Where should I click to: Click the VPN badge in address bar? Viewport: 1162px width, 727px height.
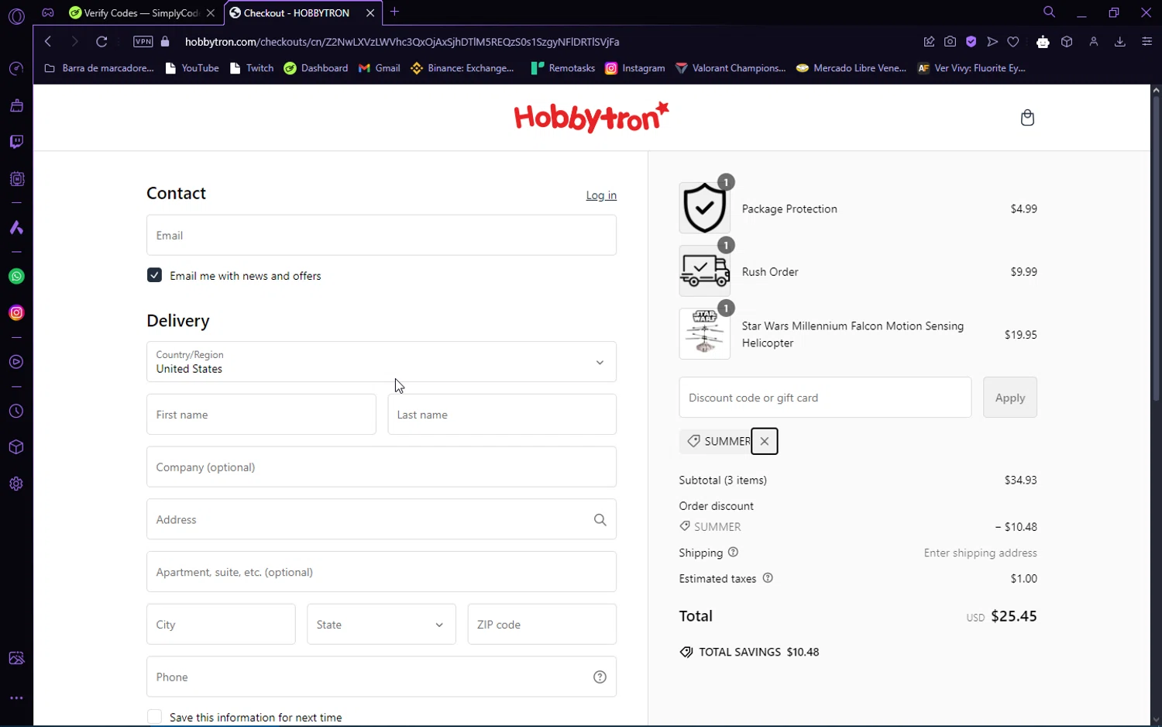point(143,42)
